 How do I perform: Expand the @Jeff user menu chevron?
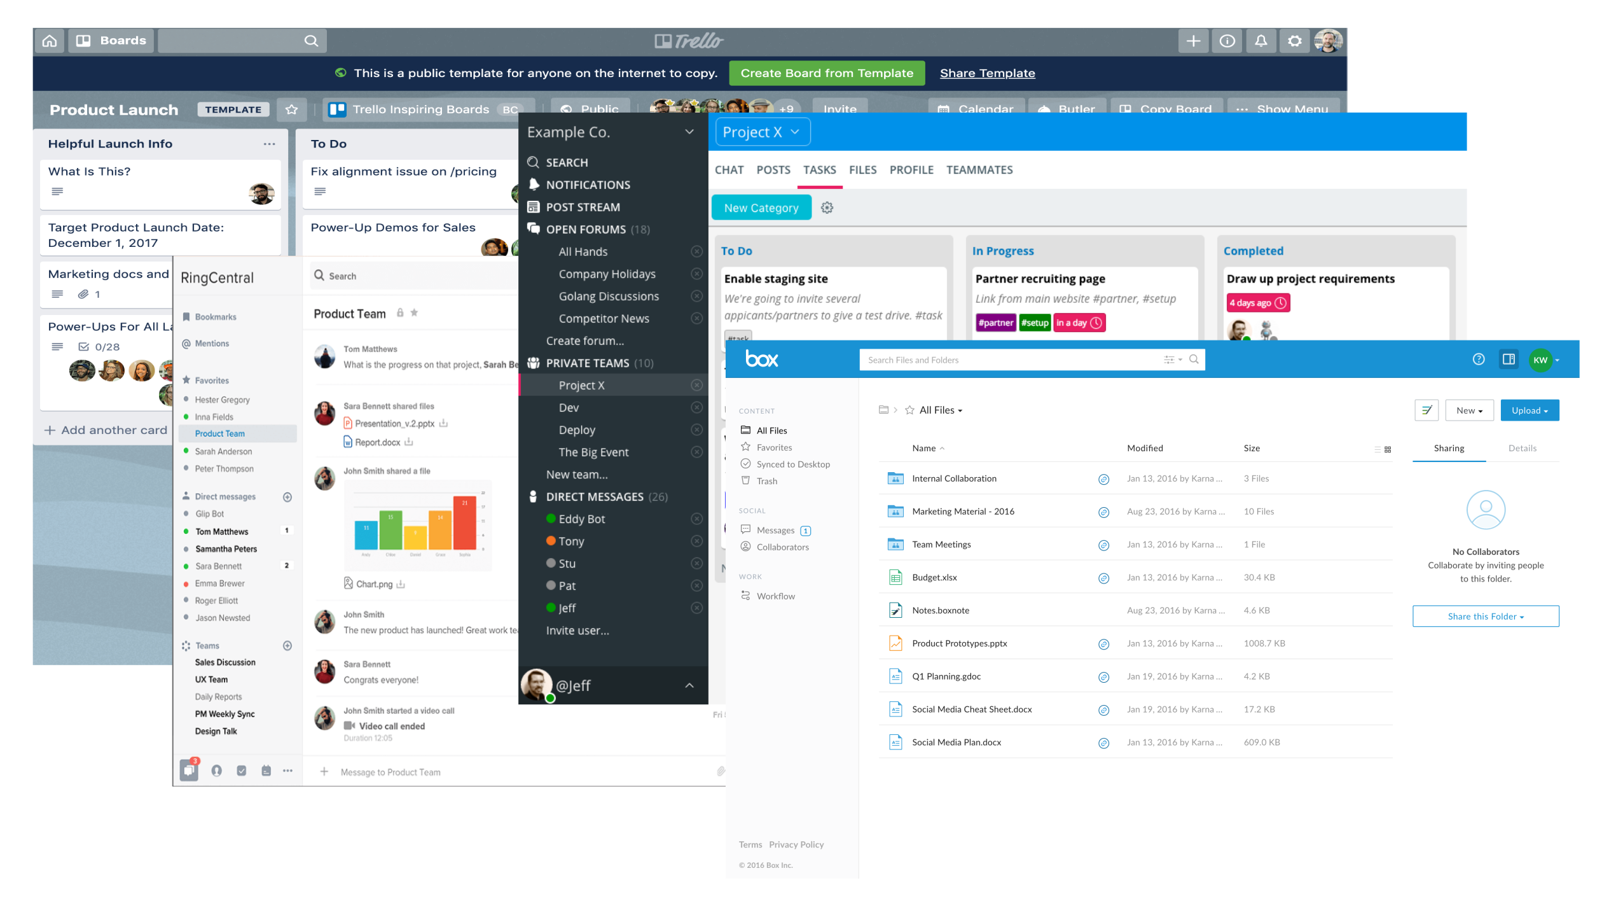[689, 685]
